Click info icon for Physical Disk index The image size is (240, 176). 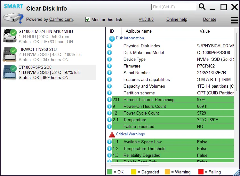tap(109, 46)
